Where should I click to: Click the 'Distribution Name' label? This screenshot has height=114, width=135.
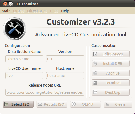[x=24, y=52]
